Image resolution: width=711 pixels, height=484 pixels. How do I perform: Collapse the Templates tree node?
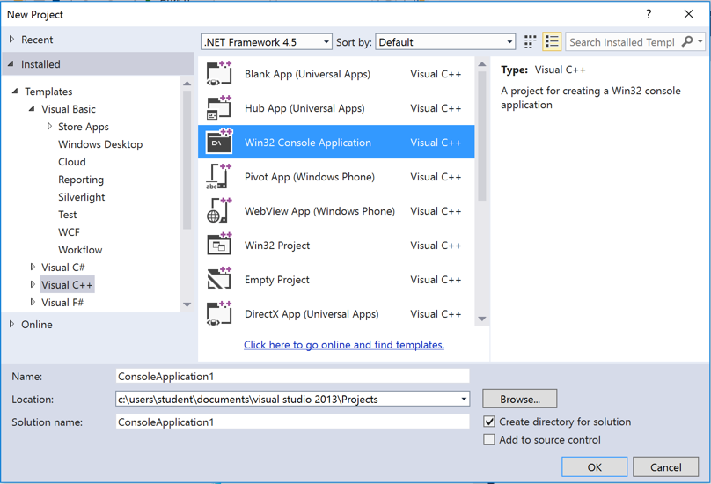pyautogui.click(x=15, y=92)
